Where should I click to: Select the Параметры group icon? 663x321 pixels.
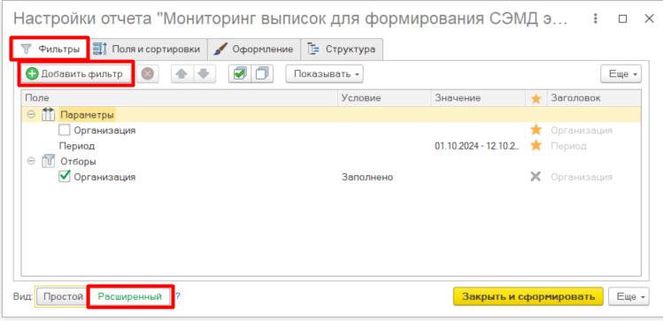click(49, 115)
